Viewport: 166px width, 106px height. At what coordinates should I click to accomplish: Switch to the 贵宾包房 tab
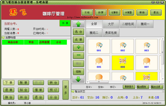coord(111,33)
